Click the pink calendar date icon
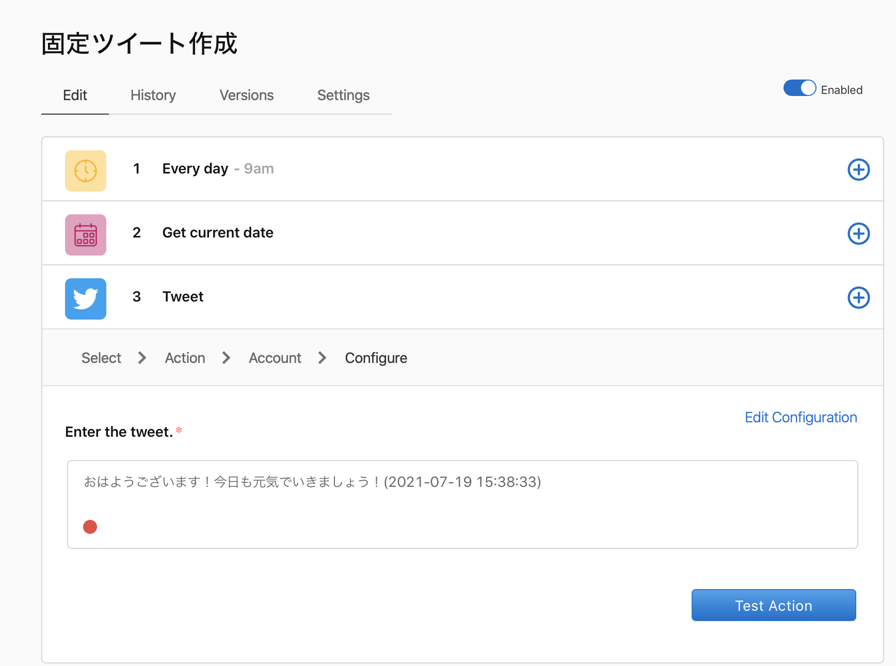This screenshot has width=896, height=666. 86,235
